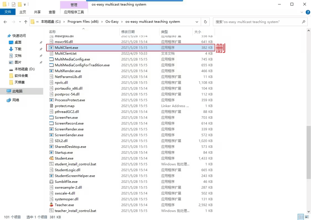The height and width of the screenshot is (220, 311).
Task: Select the Student.exe application icon
Action: [x=52, y=158]
